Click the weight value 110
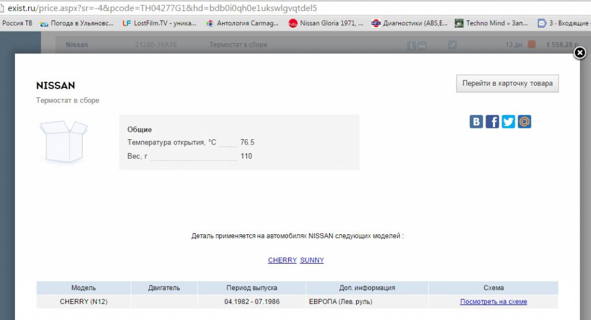The image size is (591, 320). click(x=246, y=156)
